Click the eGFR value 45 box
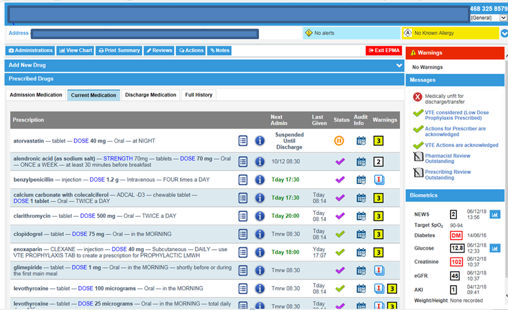 (455, 276)
